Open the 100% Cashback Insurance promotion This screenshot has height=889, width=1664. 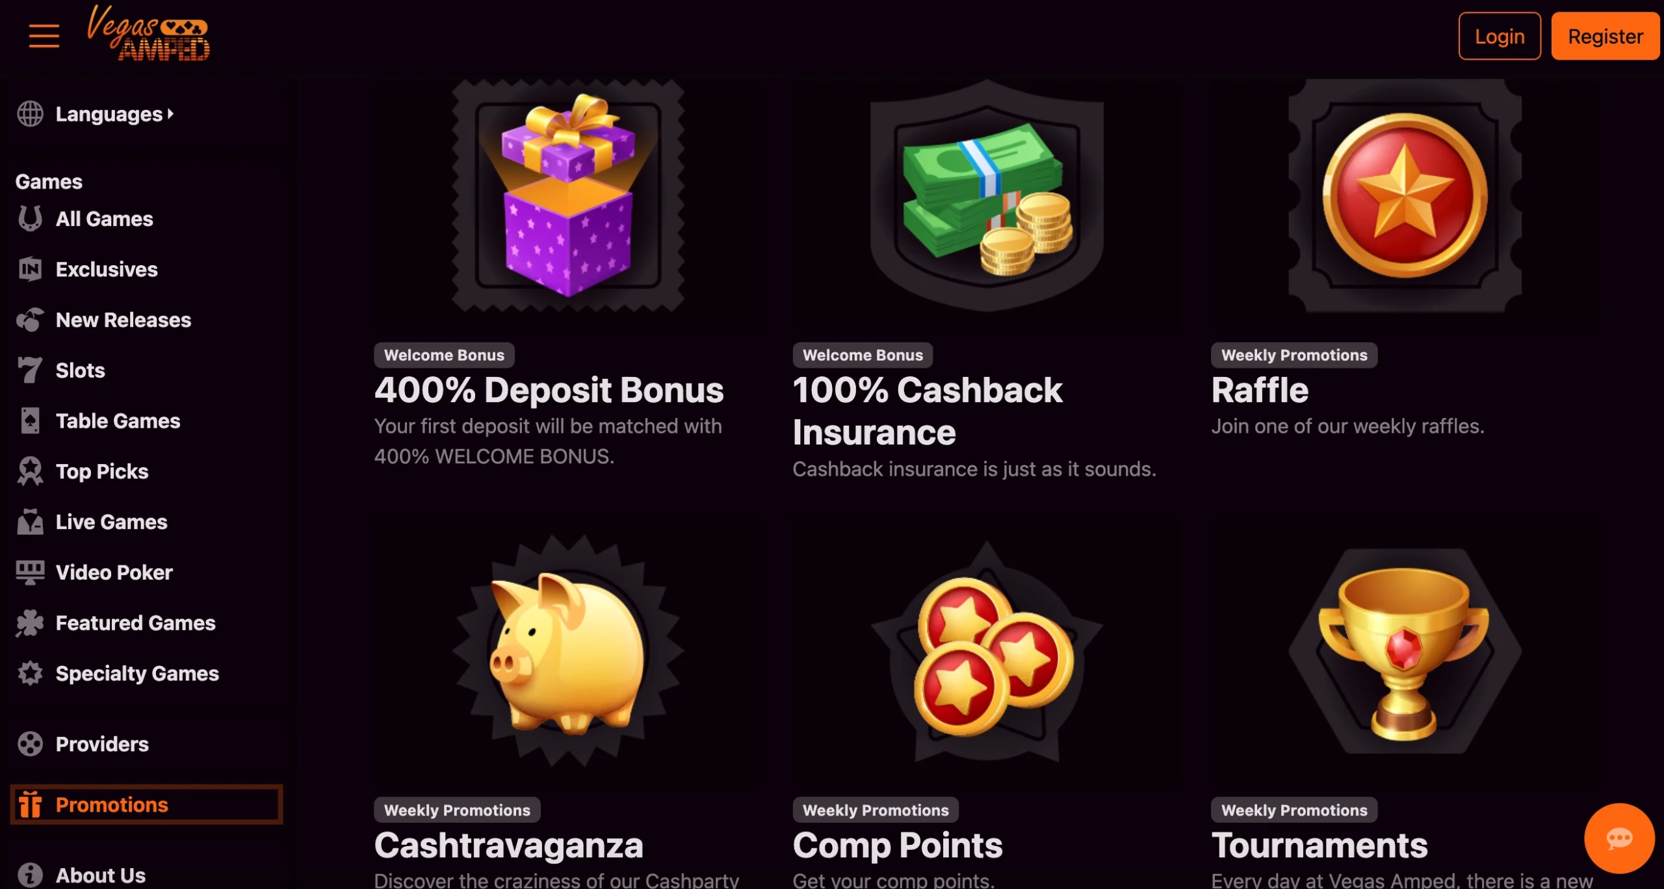928,411
